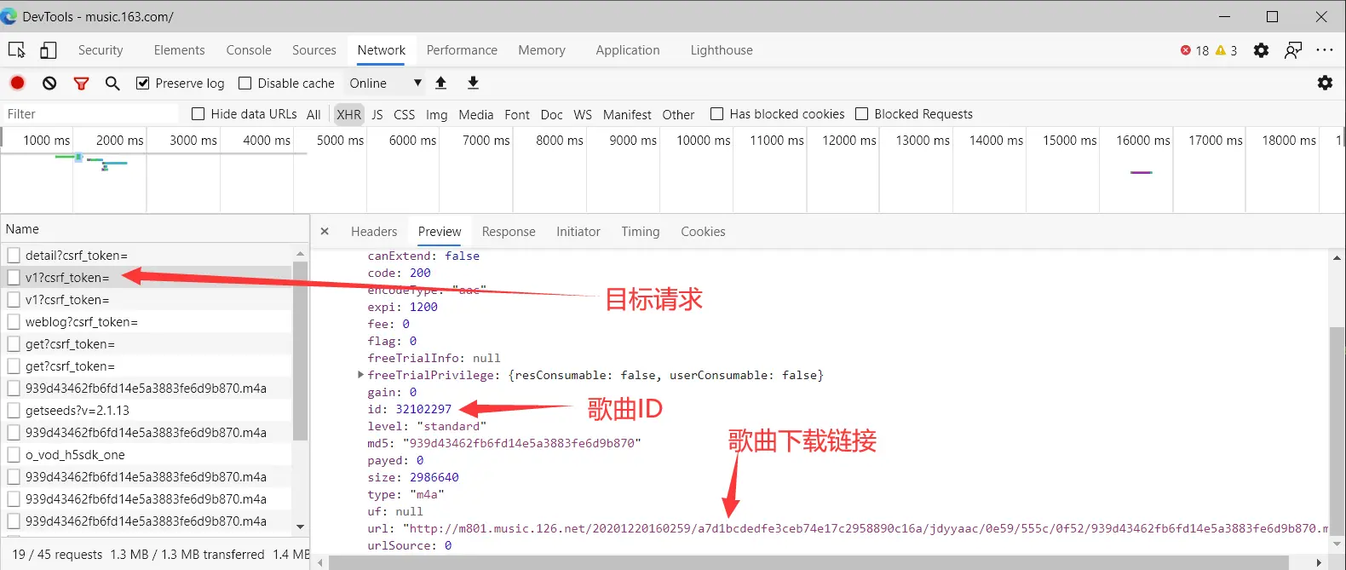Screen dimensions: 1346x570
Task: Click the export HAR download arrow
Action: [473, 83]
